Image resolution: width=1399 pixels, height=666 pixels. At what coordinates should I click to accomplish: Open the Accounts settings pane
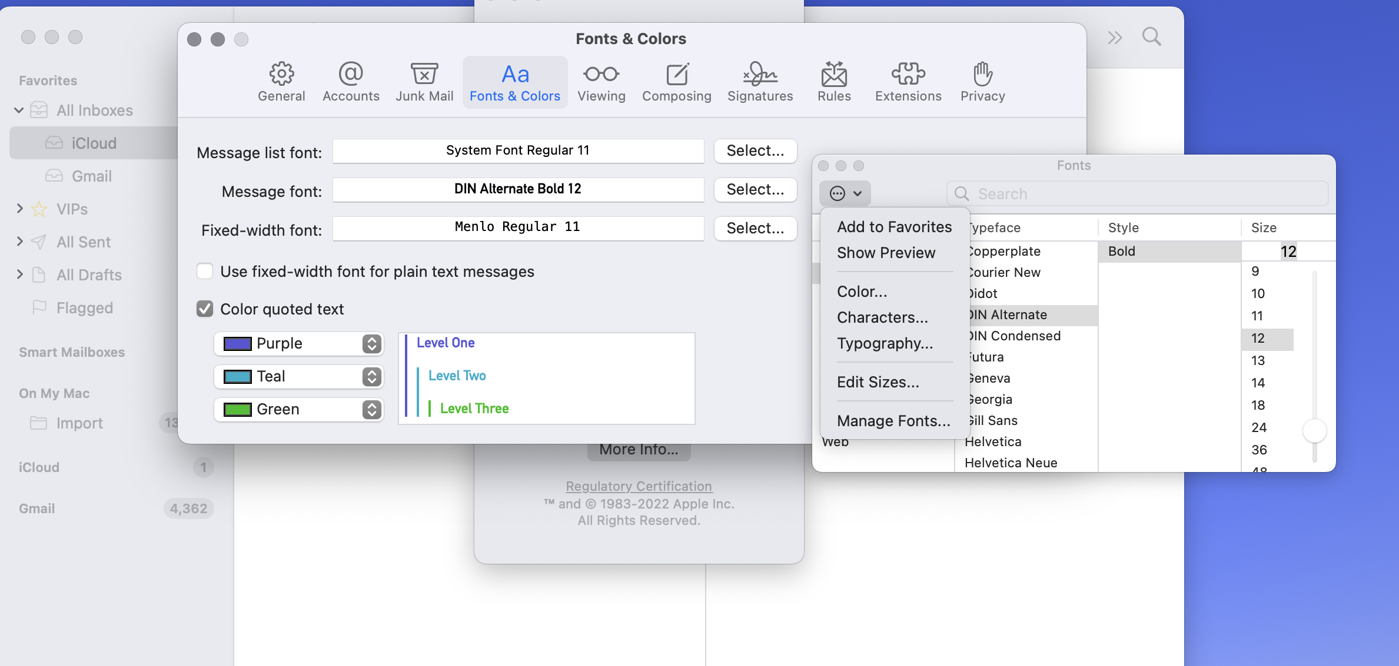coord(351,82)
